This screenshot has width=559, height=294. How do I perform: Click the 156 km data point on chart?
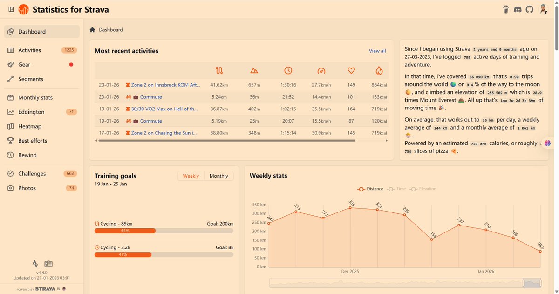tap(431, 239)
